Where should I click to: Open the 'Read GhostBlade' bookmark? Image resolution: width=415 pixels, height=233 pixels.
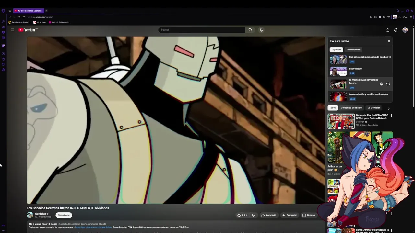coord(19,22)
